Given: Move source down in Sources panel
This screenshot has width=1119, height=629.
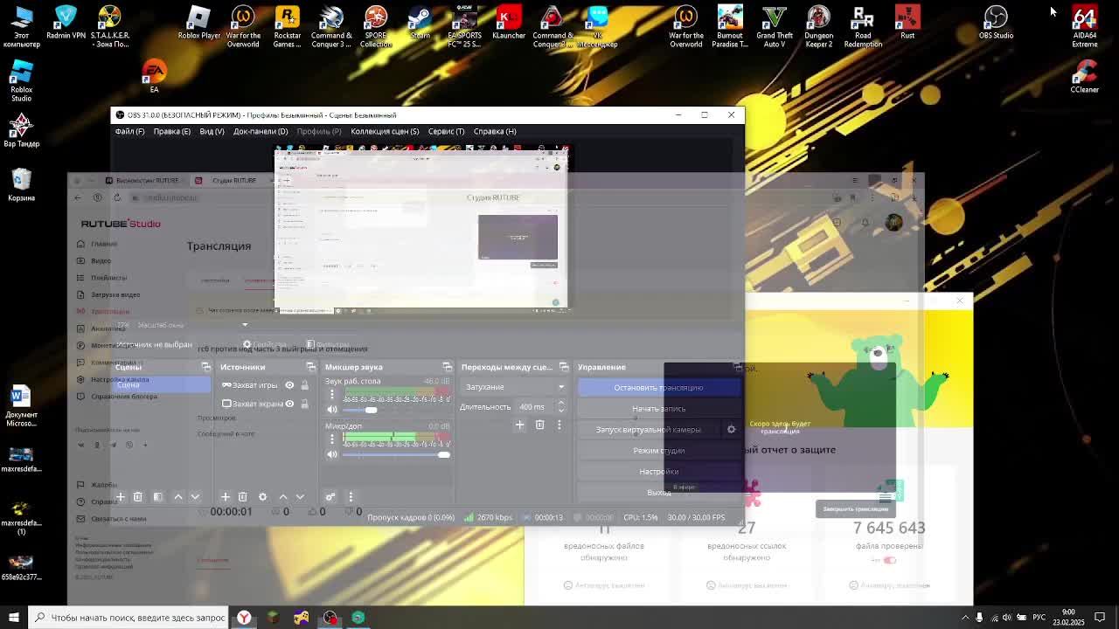Looking at the screenshot, I should 300,496.
